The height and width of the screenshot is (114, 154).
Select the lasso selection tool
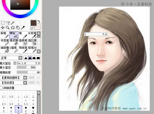coord(8,23)
